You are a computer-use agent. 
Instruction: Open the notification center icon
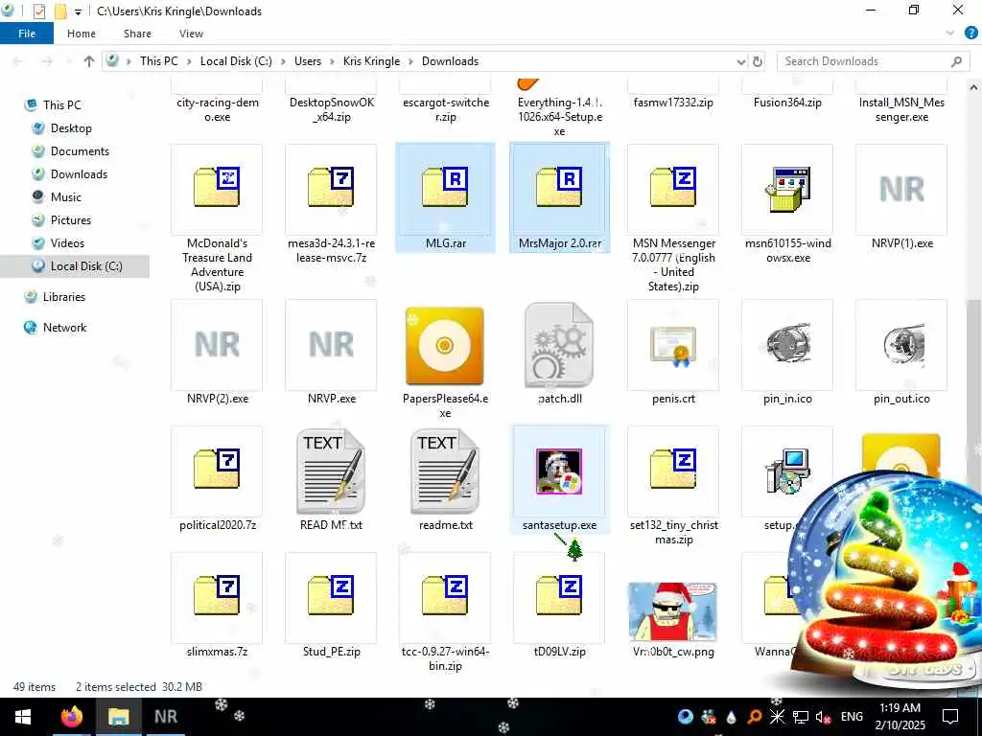tap(950, 717)
